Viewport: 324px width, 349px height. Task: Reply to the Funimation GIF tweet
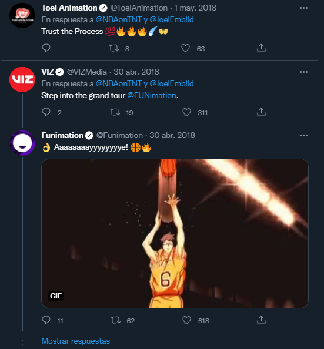pos(46,320)
